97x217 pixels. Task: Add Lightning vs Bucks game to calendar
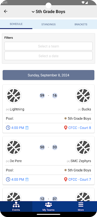[x=27, y=128]
